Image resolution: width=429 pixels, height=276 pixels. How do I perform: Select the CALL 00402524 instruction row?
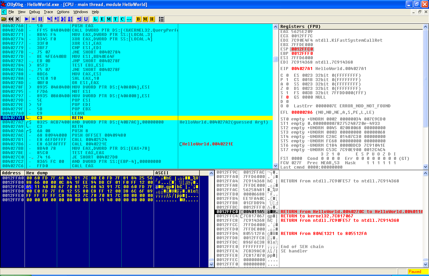(136, 140)
